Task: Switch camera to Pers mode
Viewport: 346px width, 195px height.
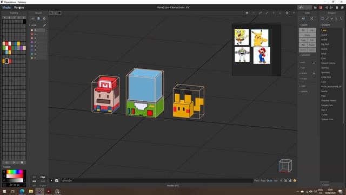Action: (257, 180)
